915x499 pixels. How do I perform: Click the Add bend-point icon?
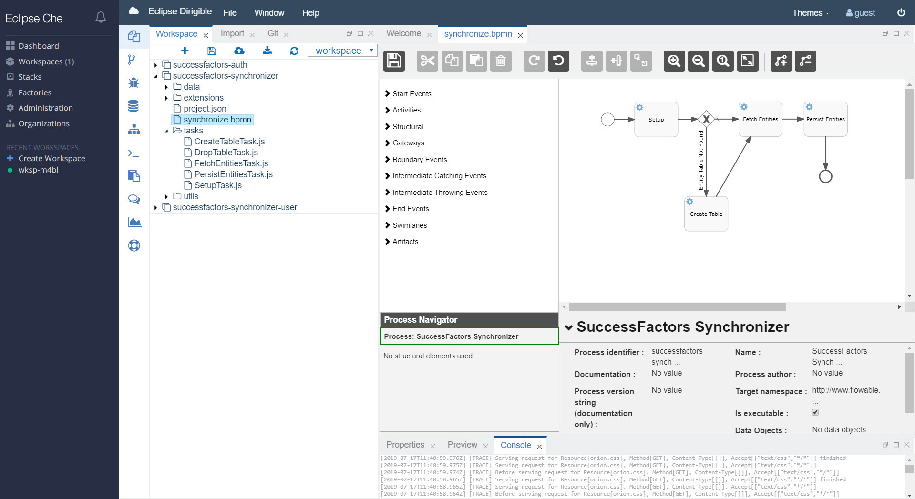pos(781,61)
